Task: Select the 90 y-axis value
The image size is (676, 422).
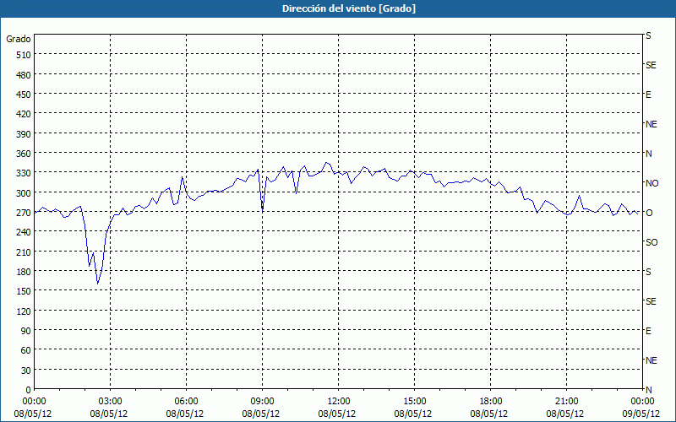Action: pyautogui.click(x=26, y=331)
